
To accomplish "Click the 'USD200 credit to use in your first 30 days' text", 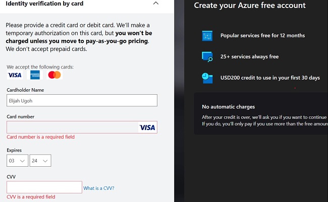I will tap(270, 78).
